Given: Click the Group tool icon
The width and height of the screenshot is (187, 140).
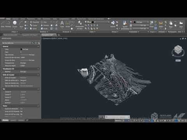Looking at the screenshot, I should click(x=152, y=24).
